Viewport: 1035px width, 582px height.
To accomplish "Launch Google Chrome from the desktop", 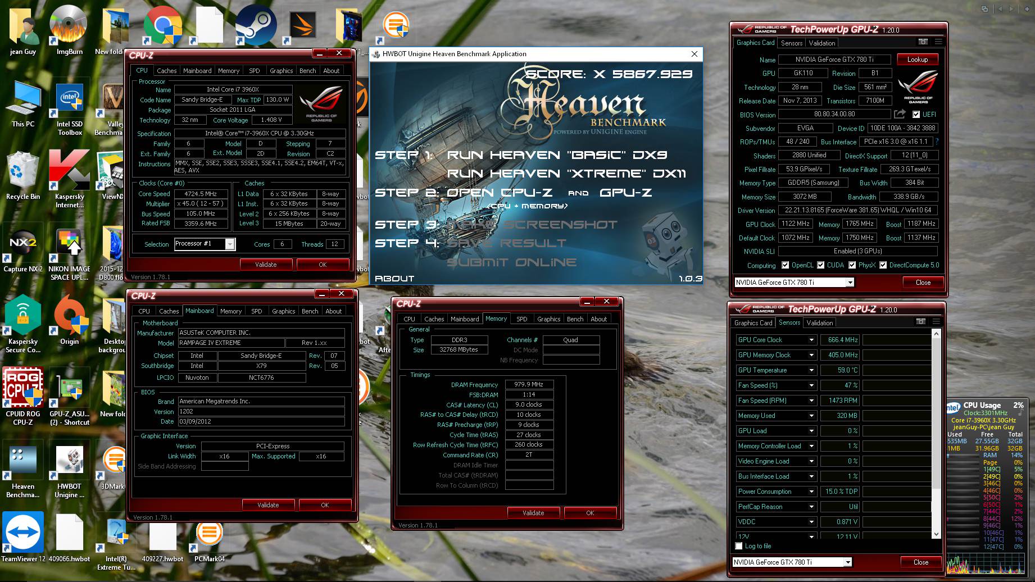I will pos(163,25).
